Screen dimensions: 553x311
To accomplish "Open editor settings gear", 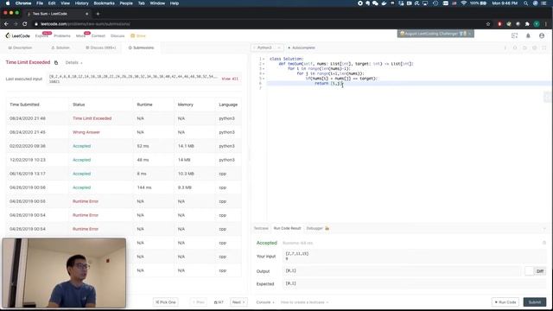I will (x=534, y=48).
